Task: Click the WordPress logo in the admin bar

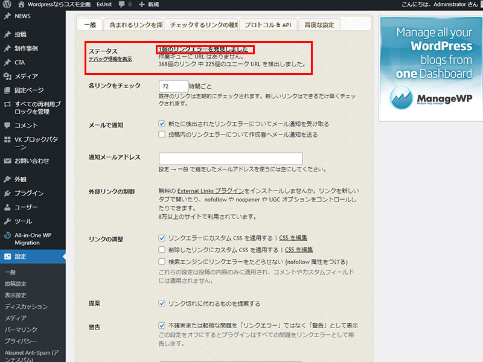Action: (6, 5)
